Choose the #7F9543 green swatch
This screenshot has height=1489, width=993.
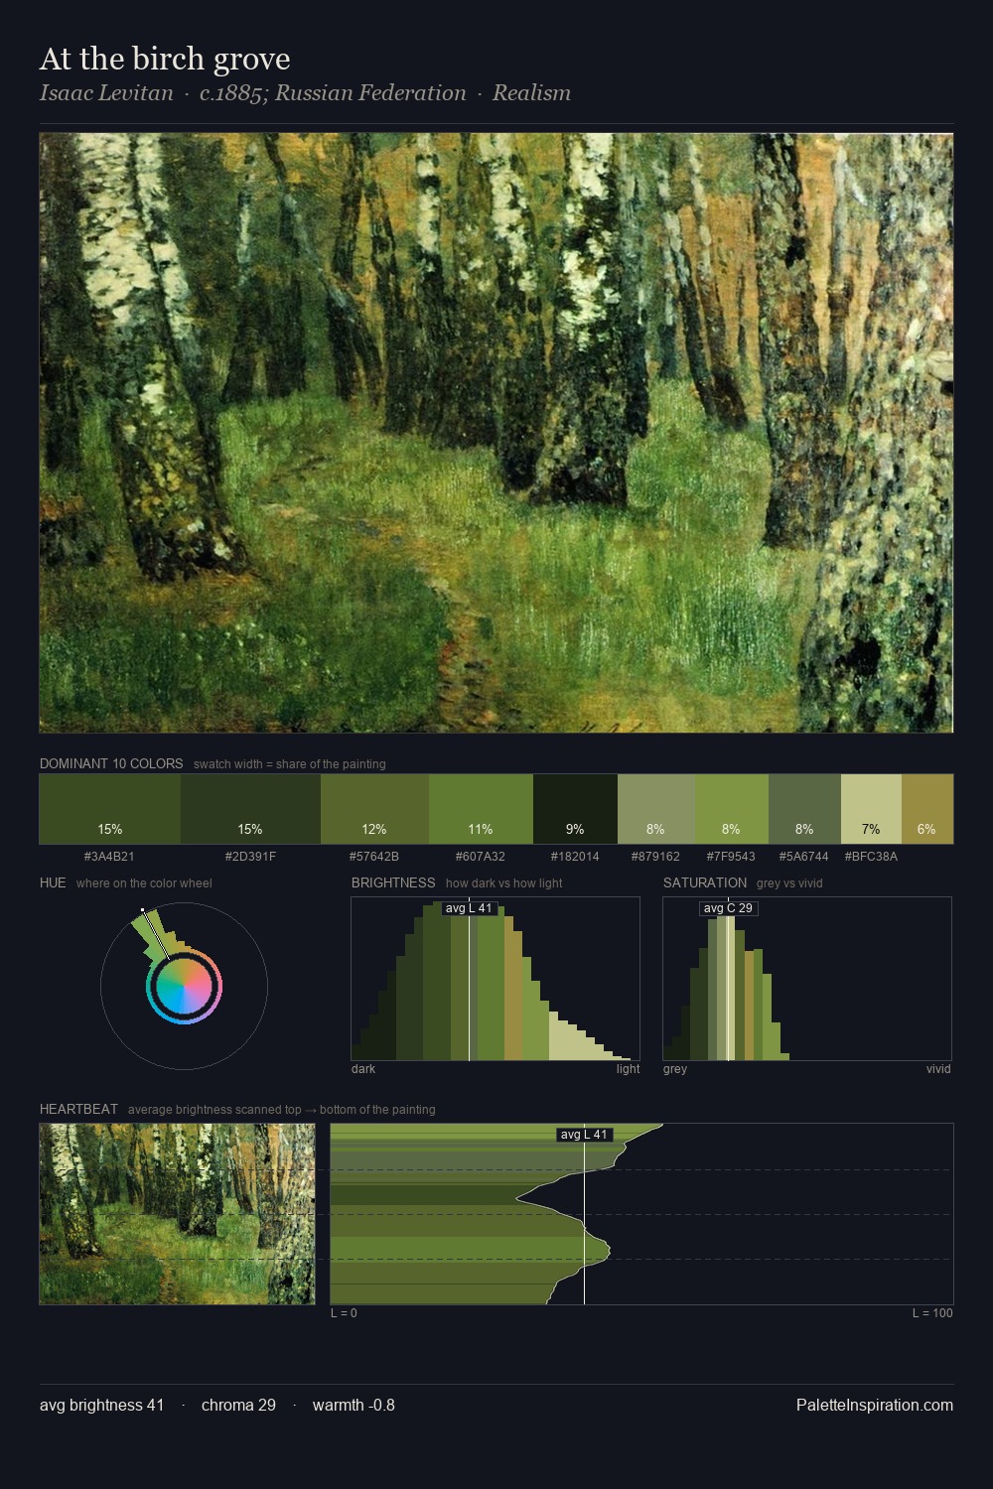click(x=732, y=809)
